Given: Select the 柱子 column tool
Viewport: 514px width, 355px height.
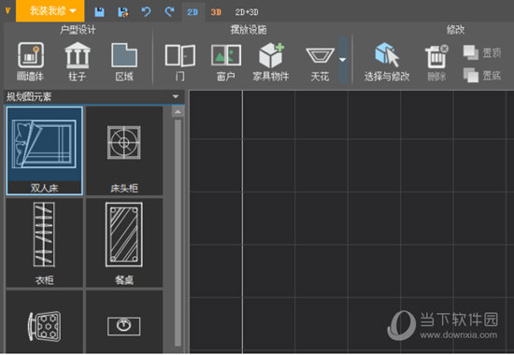Looking at the screenshot, I should (77, 62).
